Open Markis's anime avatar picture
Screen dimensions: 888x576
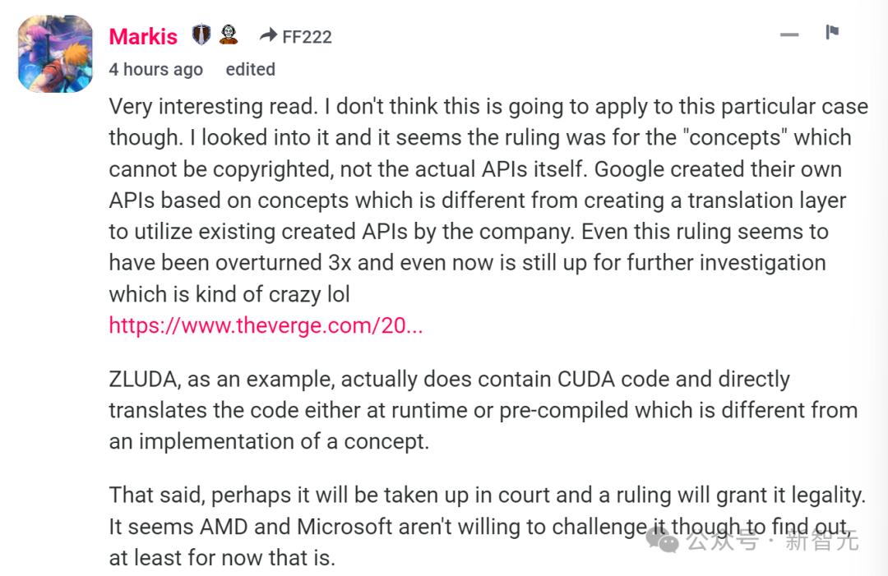point(56,53)
